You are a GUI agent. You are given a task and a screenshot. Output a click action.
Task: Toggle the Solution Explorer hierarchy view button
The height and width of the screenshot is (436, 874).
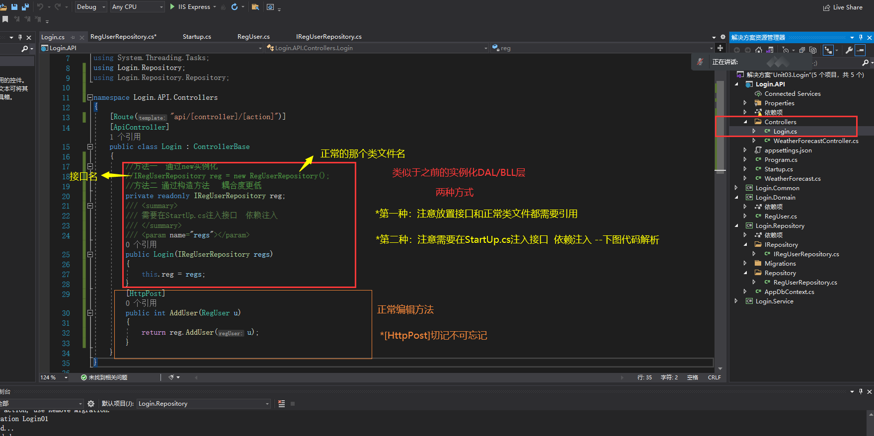click(828, 50)
